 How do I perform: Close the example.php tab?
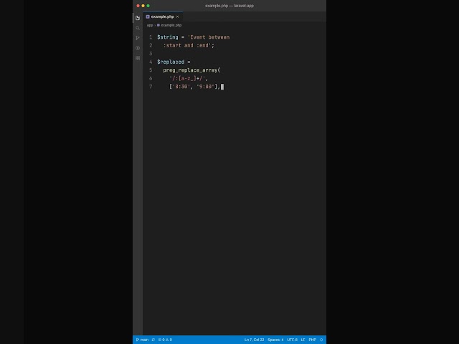177,16
